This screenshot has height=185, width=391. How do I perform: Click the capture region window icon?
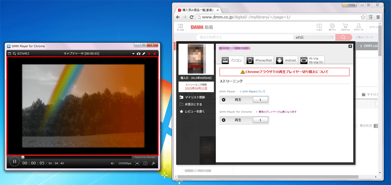point(10,53)
